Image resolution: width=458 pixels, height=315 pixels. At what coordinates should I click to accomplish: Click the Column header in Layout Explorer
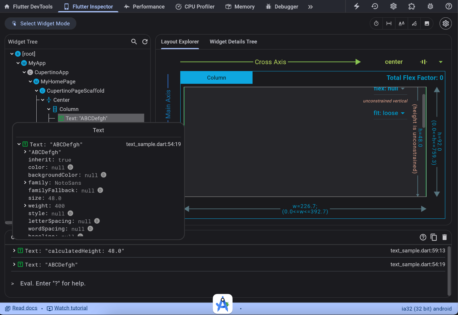217,78
